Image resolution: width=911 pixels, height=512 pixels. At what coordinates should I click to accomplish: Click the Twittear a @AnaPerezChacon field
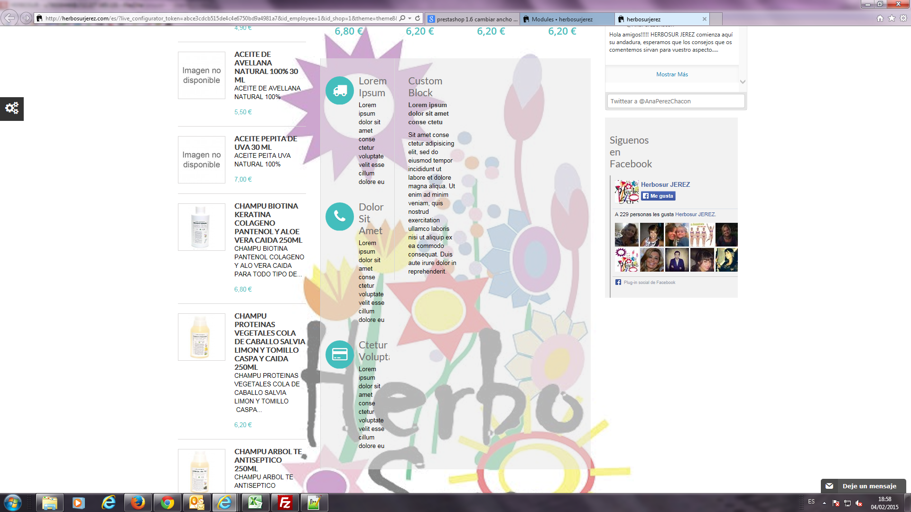[676, 101]
